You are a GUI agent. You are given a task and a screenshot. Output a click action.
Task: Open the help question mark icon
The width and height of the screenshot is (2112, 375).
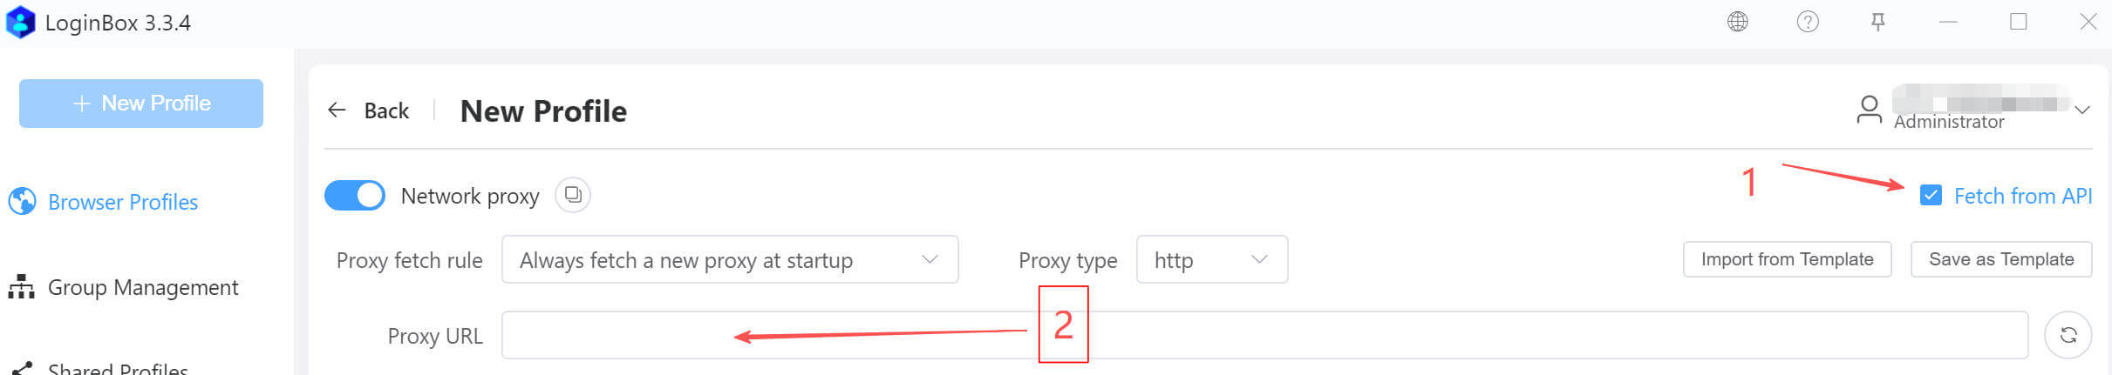(x=1808, y=22)
